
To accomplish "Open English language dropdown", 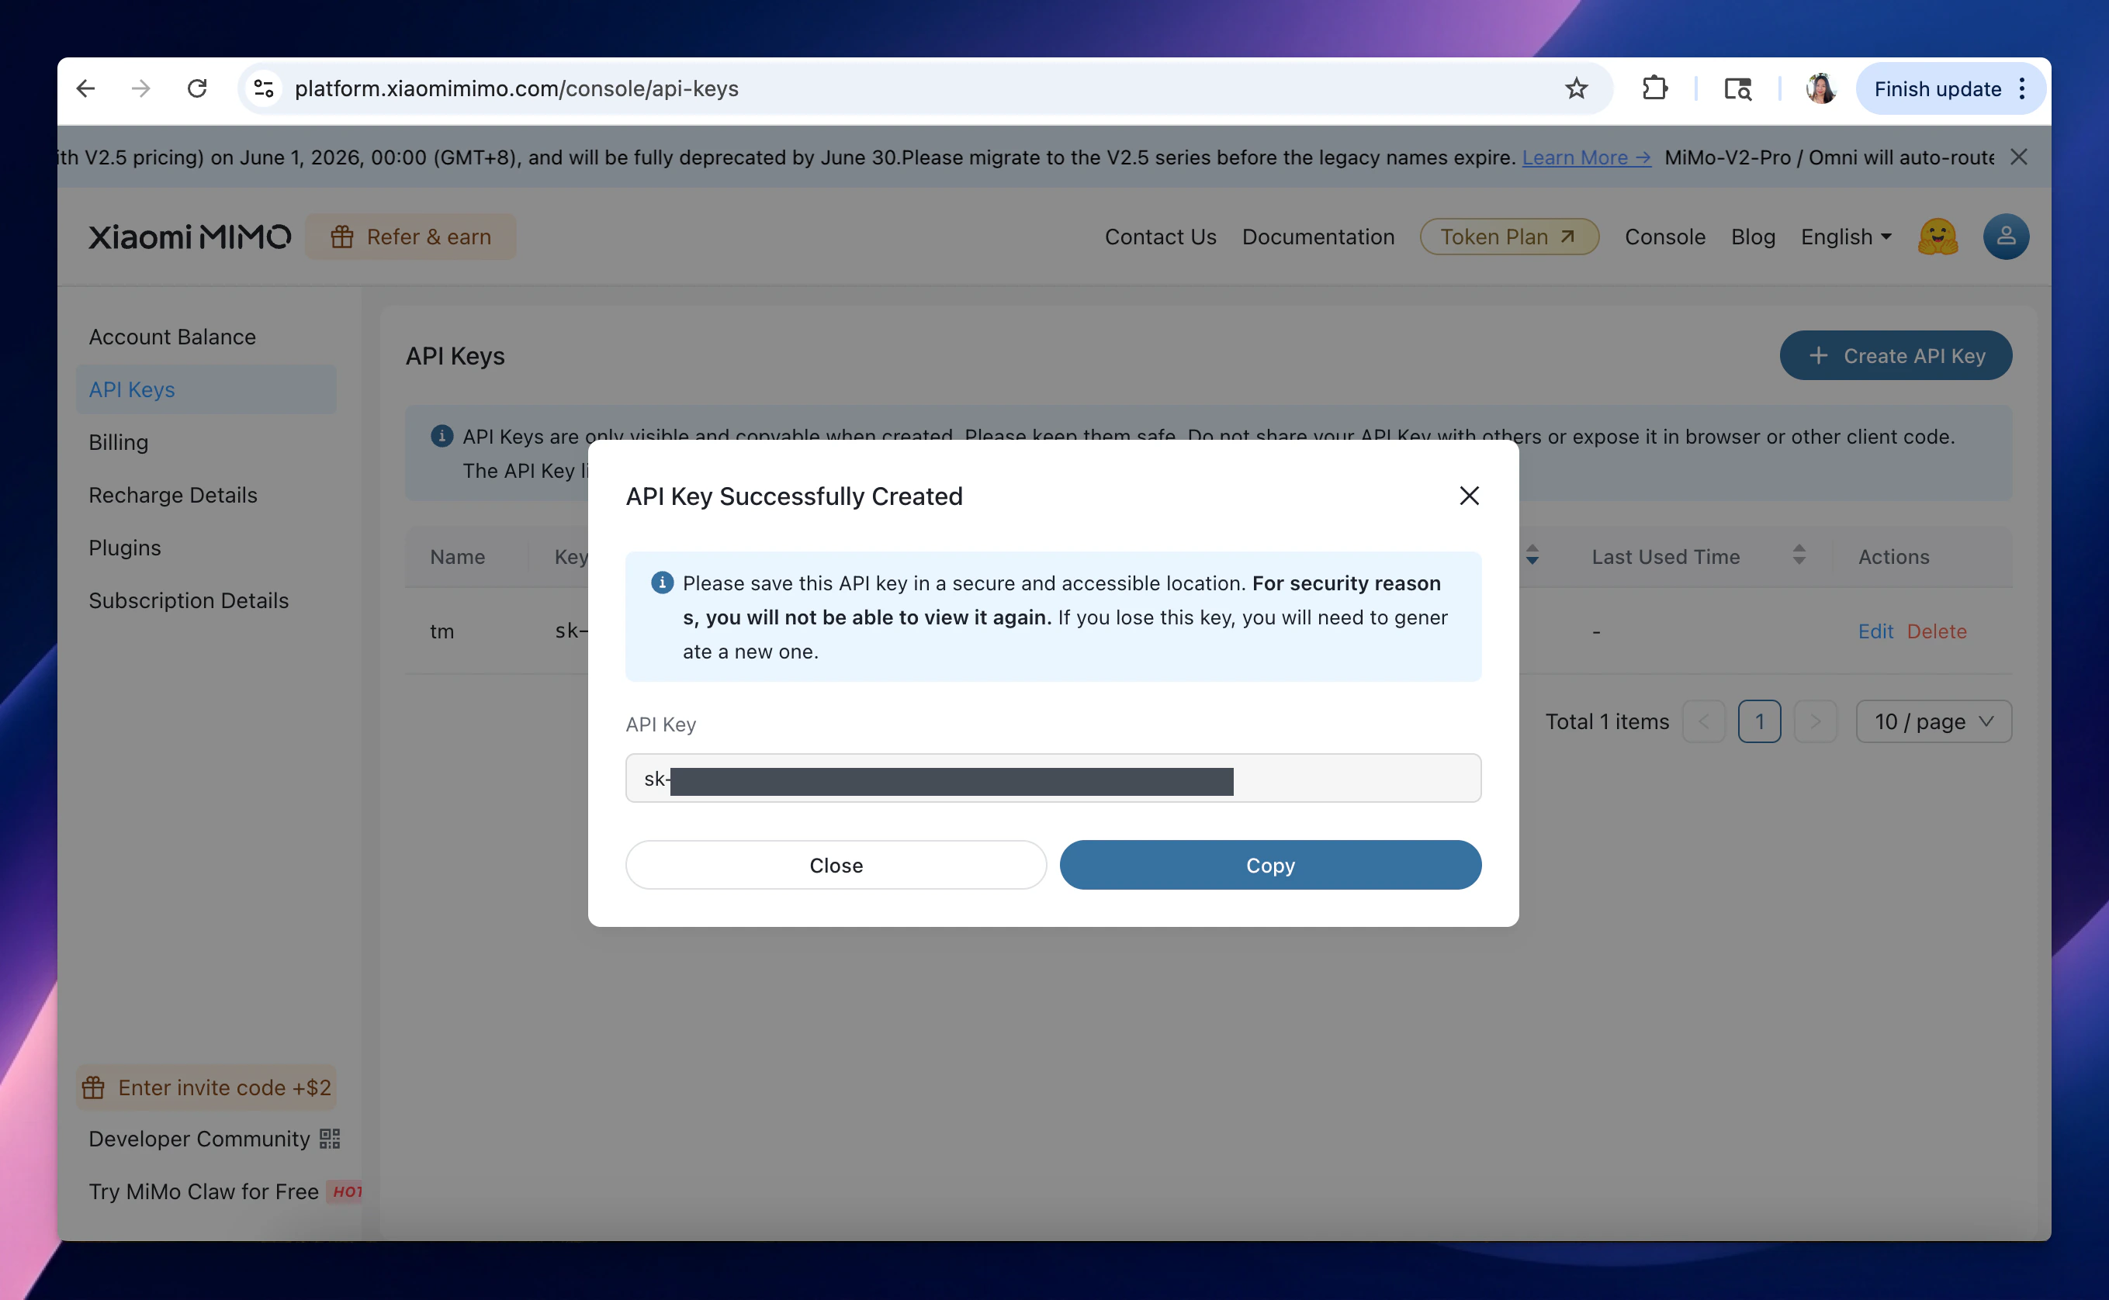I will click(x=1846, y=237).
